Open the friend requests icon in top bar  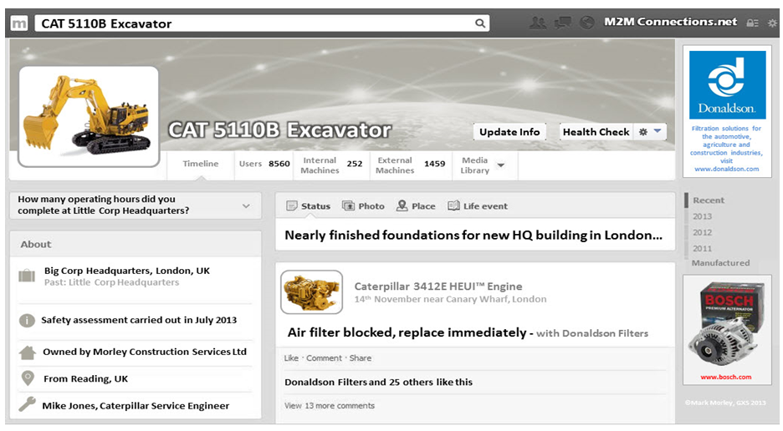[538, 23]
